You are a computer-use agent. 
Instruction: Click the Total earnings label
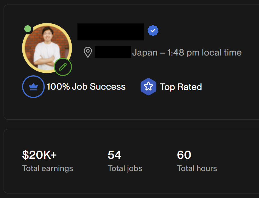coord(47,168)
